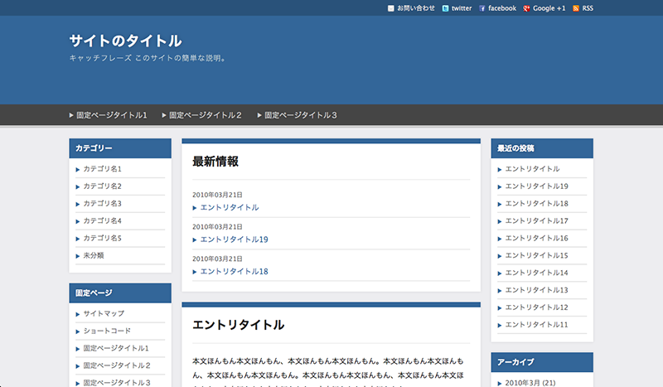The height and width of the screenshot is (387, 663).
Task: Open エントリタイトル15 in 最近の投稿
Action: pyautogui.click(x=536, y=255)
